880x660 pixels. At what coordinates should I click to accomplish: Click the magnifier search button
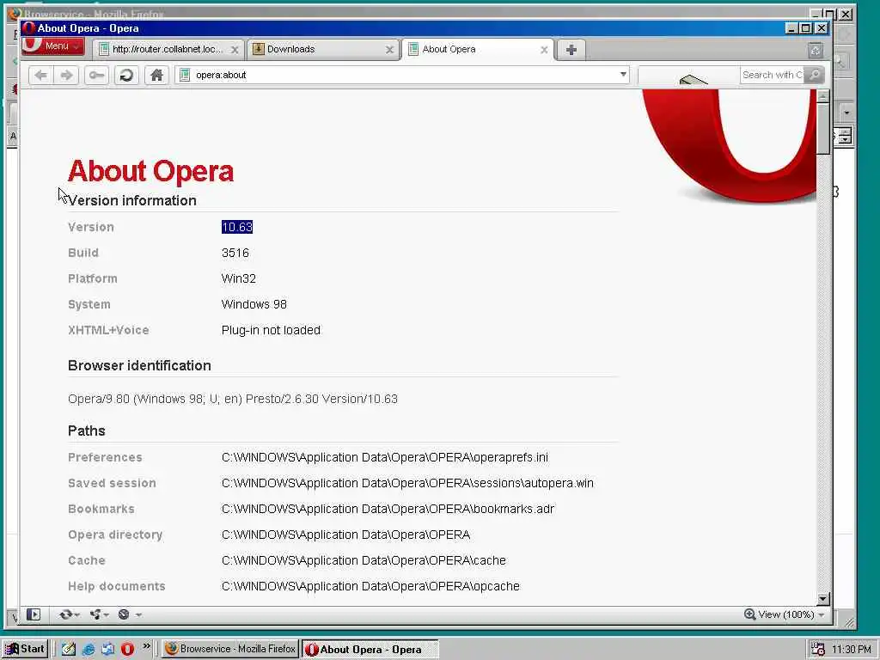click(814, 75)
